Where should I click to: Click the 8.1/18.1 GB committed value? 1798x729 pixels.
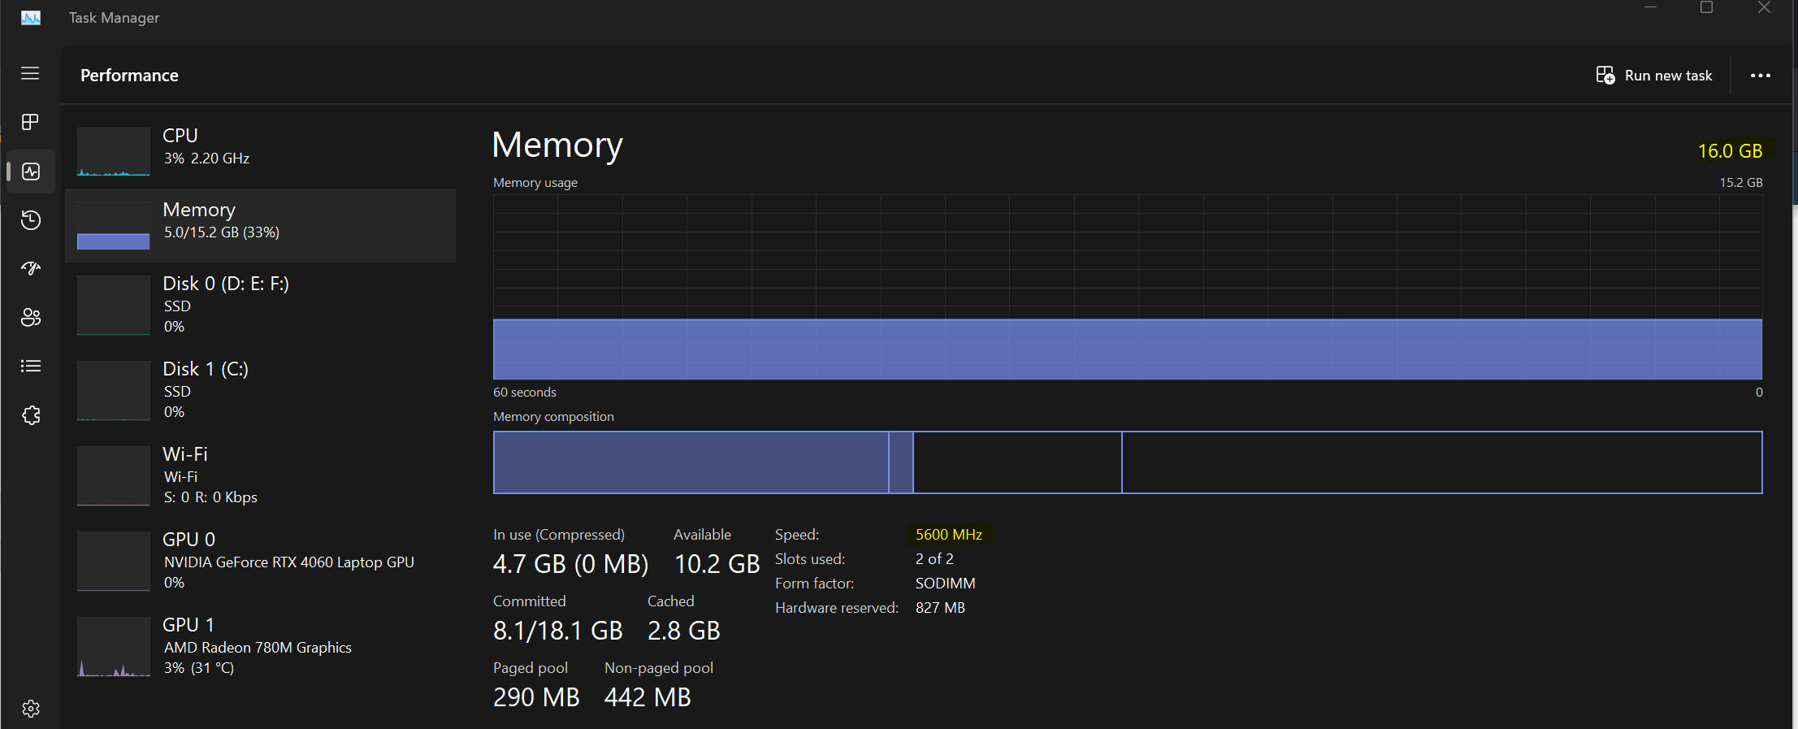[558, 631]
